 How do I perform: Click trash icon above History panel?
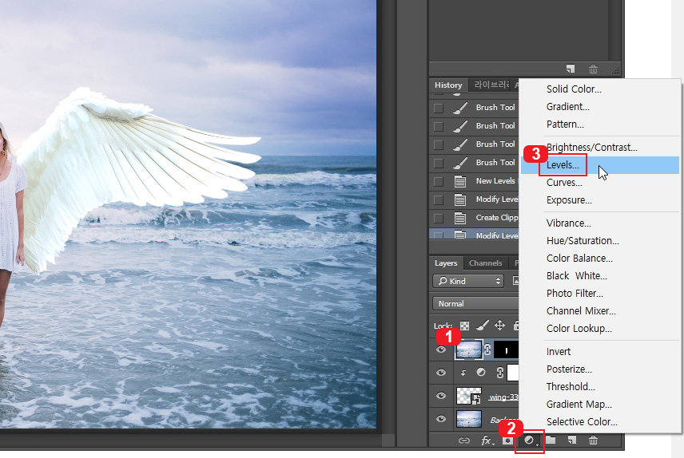pyautogui.click(x=593, y=69)
